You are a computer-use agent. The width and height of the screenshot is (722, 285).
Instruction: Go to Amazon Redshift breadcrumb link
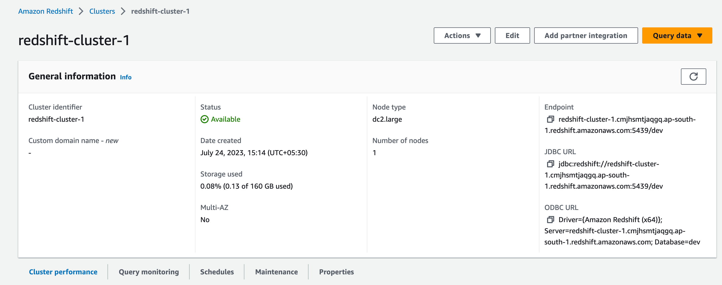[45, 11]
